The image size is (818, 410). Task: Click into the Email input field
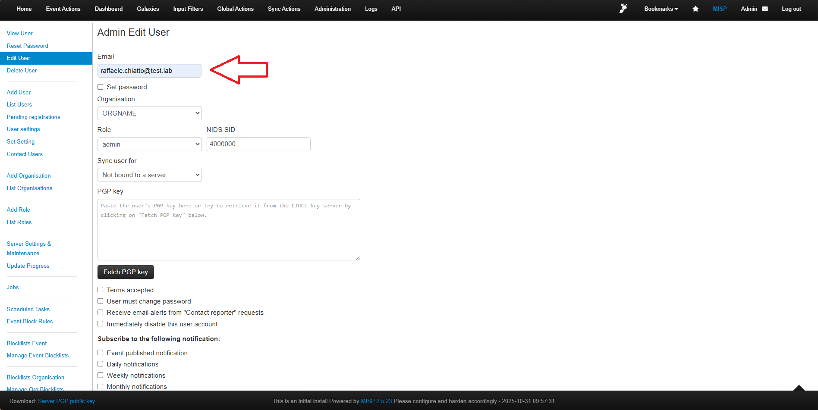pyautogui.click(x=149, y=71)
